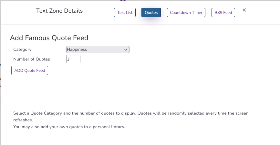Click the value 1 in the quotes box

(68, 59)
